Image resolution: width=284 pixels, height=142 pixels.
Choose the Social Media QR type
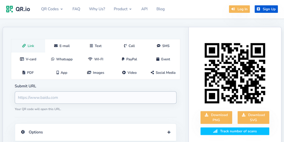163,73
